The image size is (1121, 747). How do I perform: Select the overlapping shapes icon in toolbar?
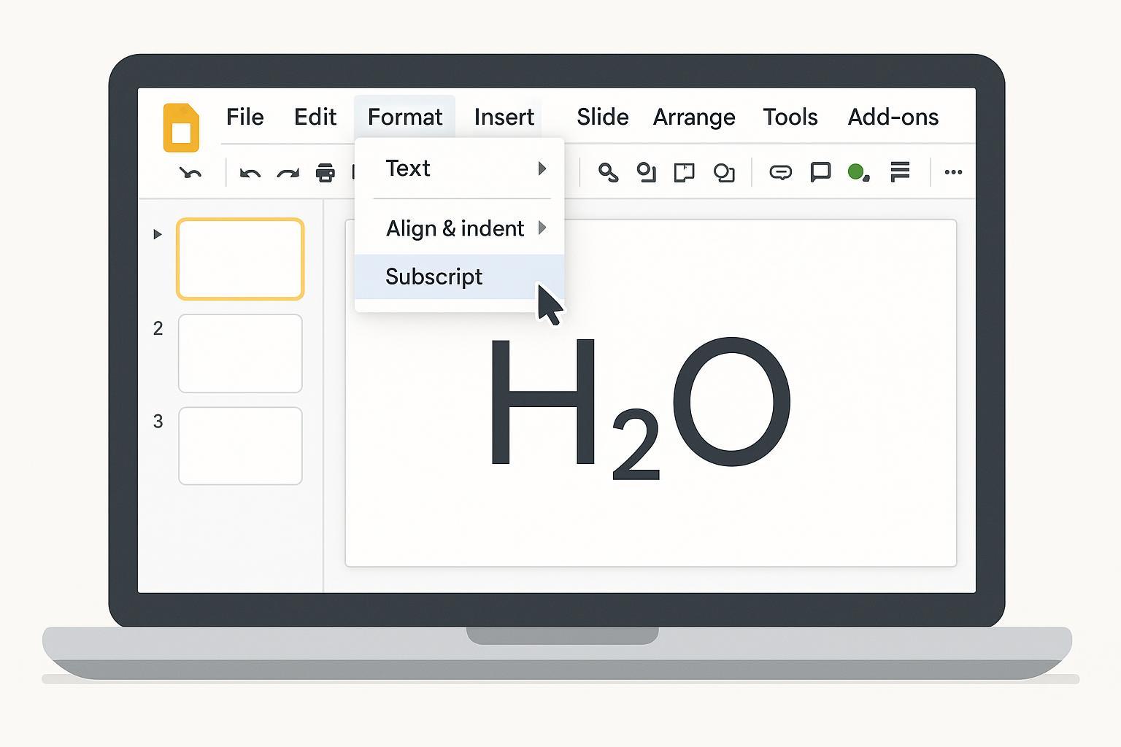click(723, 173)
